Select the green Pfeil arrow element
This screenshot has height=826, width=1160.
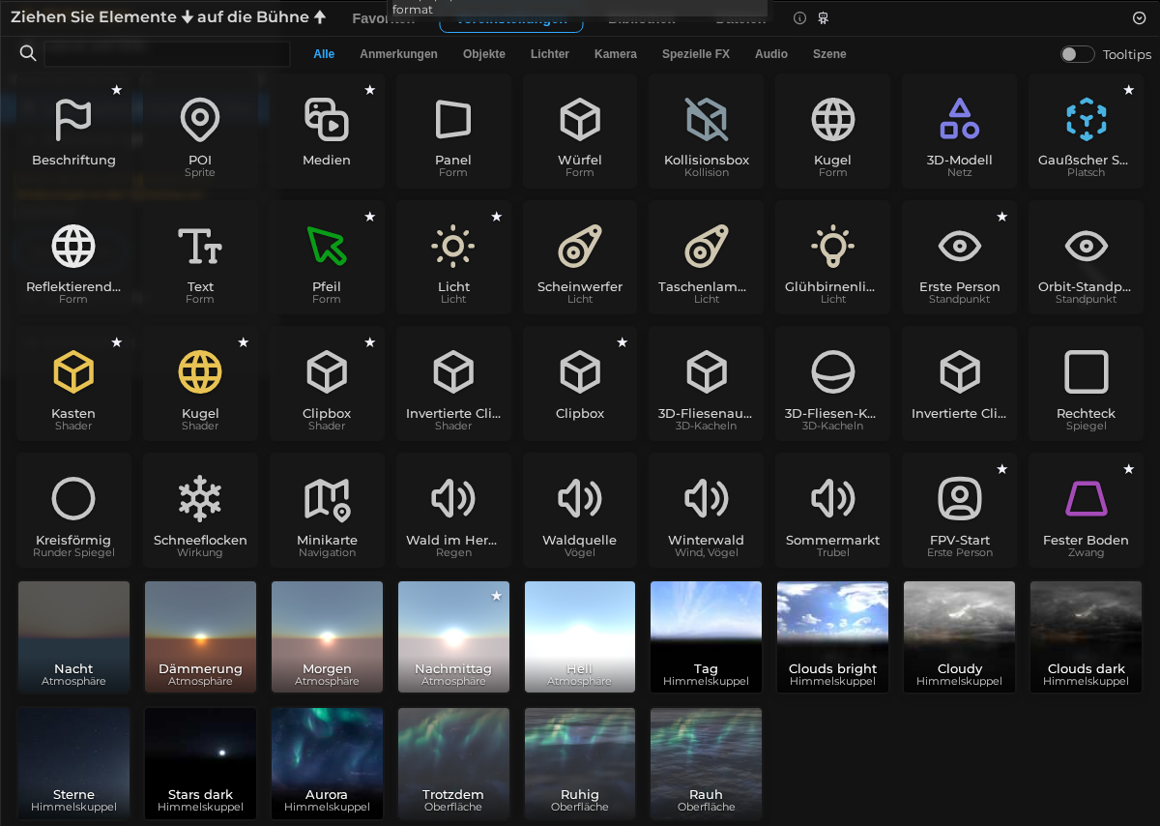tap(327, 257)
